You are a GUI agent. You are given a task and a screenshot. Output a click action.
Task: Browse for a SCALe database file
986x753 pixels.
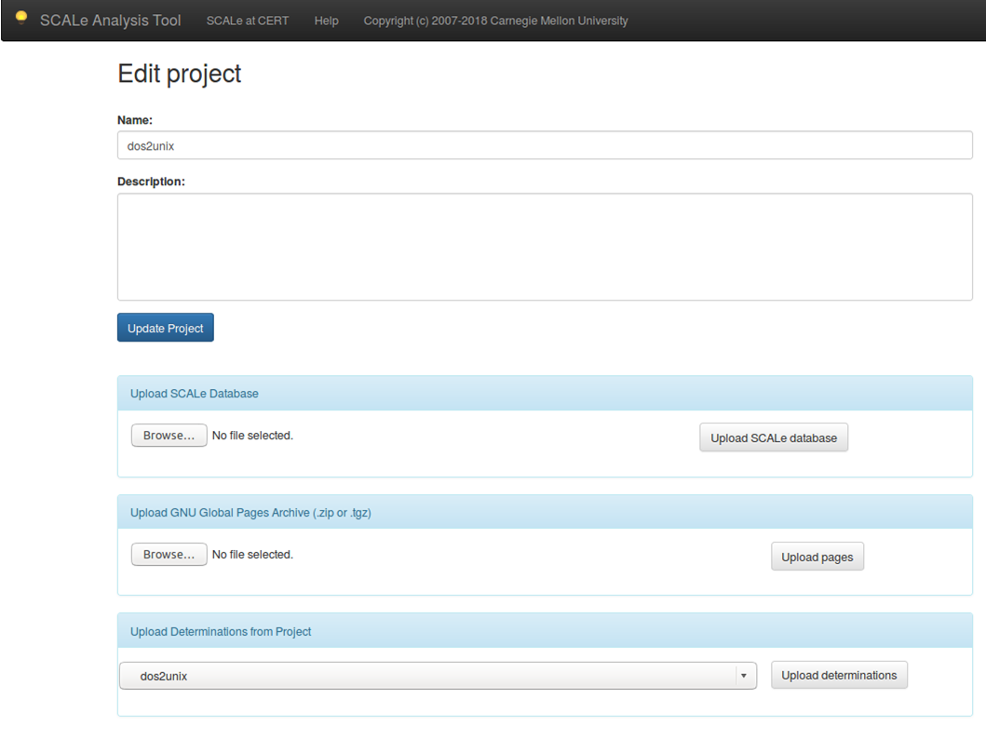(x=169, y=436)
